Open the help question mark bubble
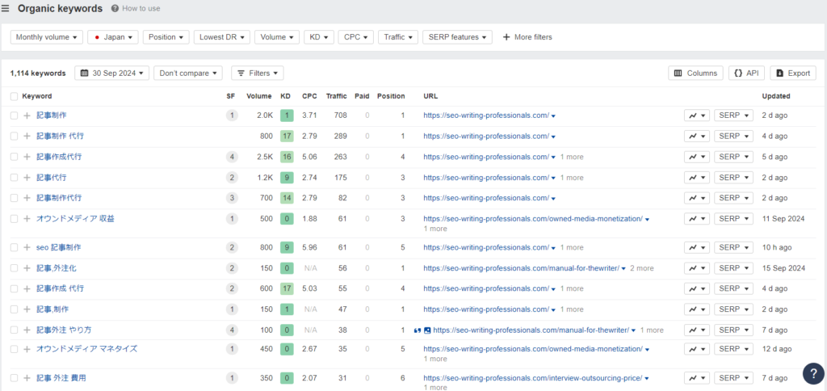This screenshot has width=827, height=391. [x=812, y=373]
